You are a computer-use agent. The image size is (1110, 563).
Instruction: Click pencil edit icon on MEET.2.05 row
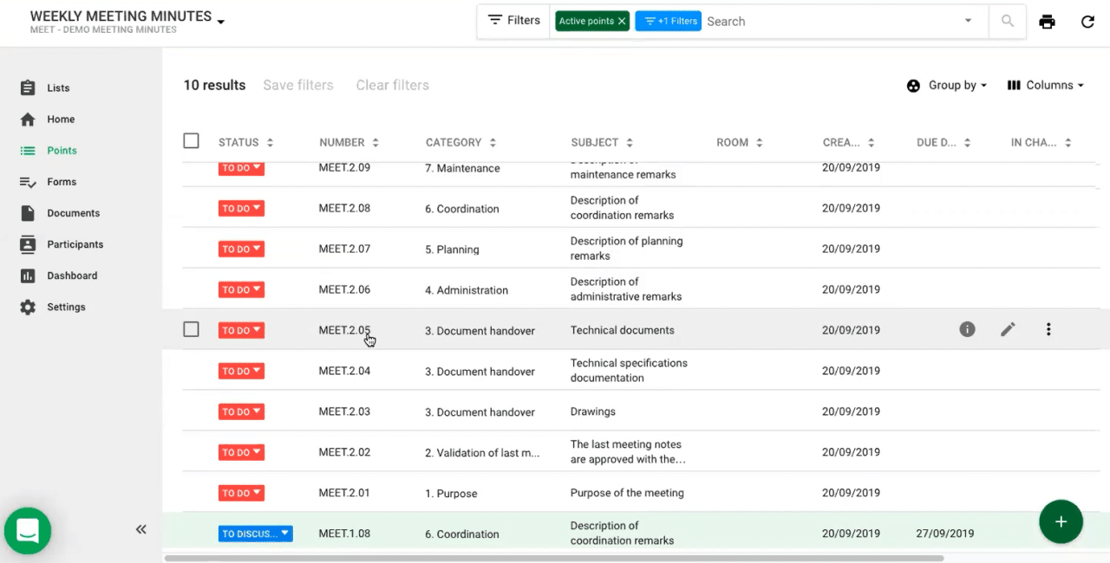(x=1008, y=329)
